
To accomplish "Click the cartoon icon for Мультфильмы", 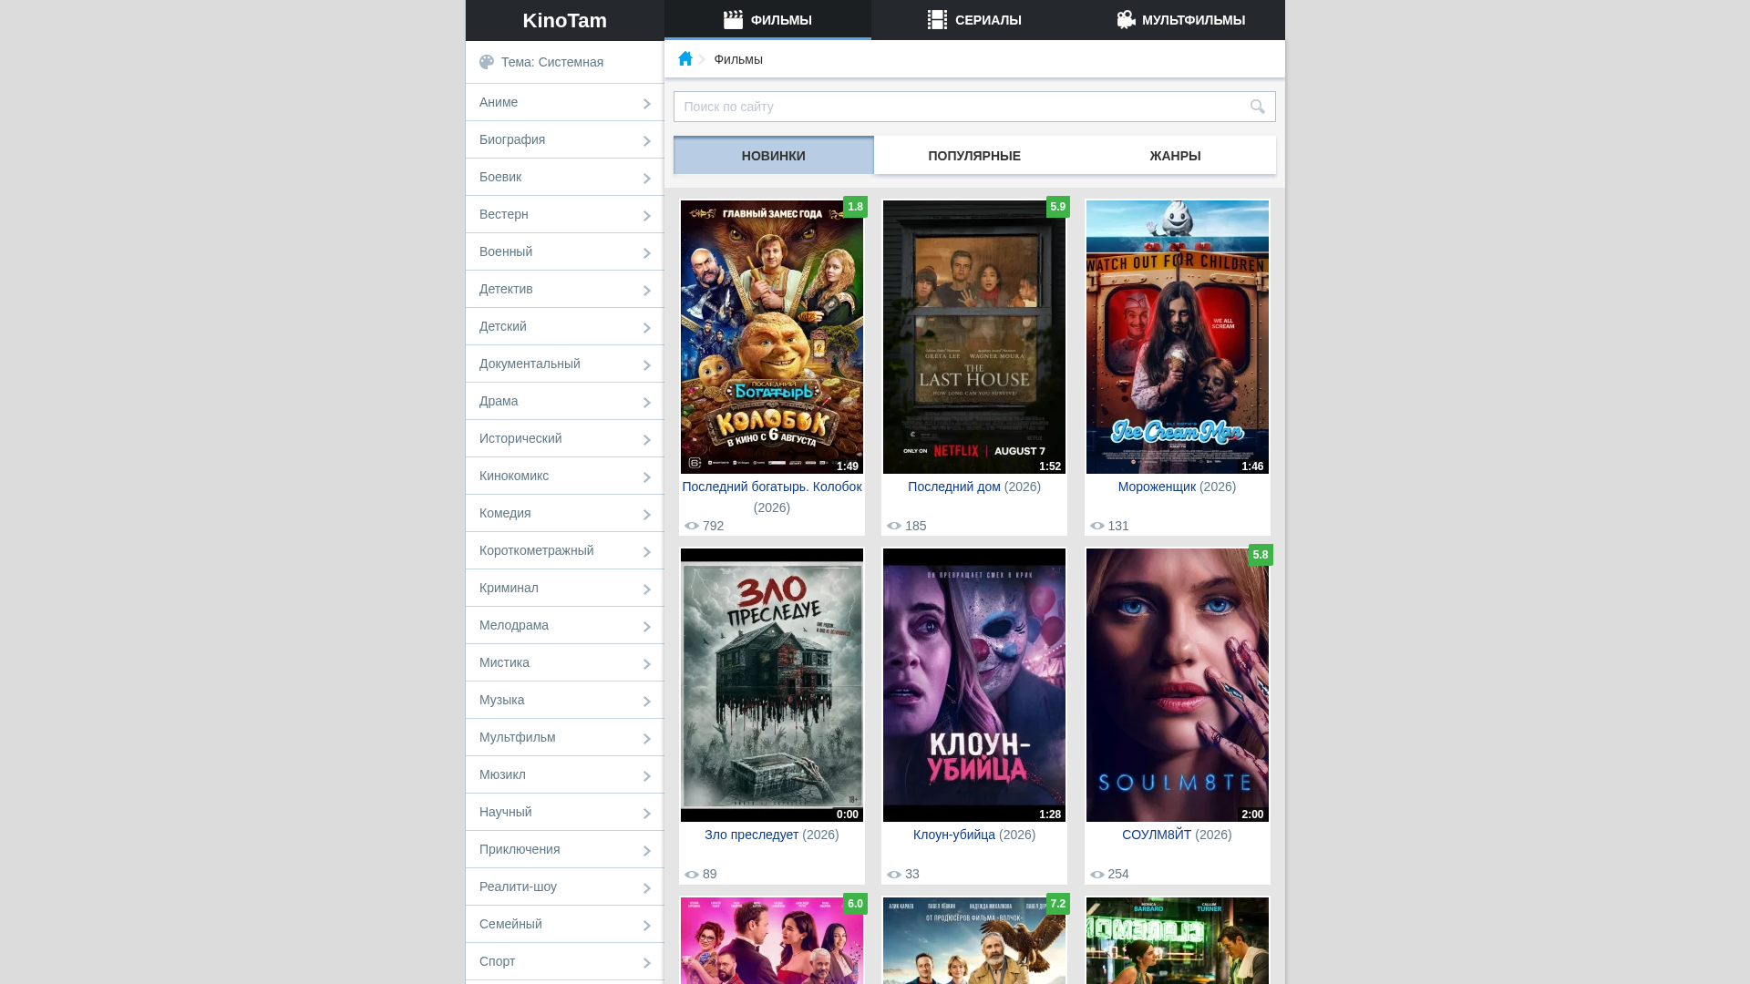I will click(1127, 19).
